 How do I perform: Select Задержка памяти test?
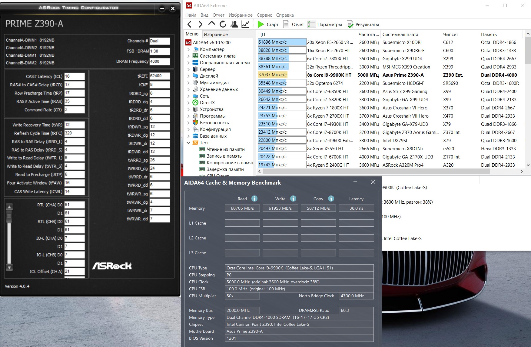tap(225, 169)
